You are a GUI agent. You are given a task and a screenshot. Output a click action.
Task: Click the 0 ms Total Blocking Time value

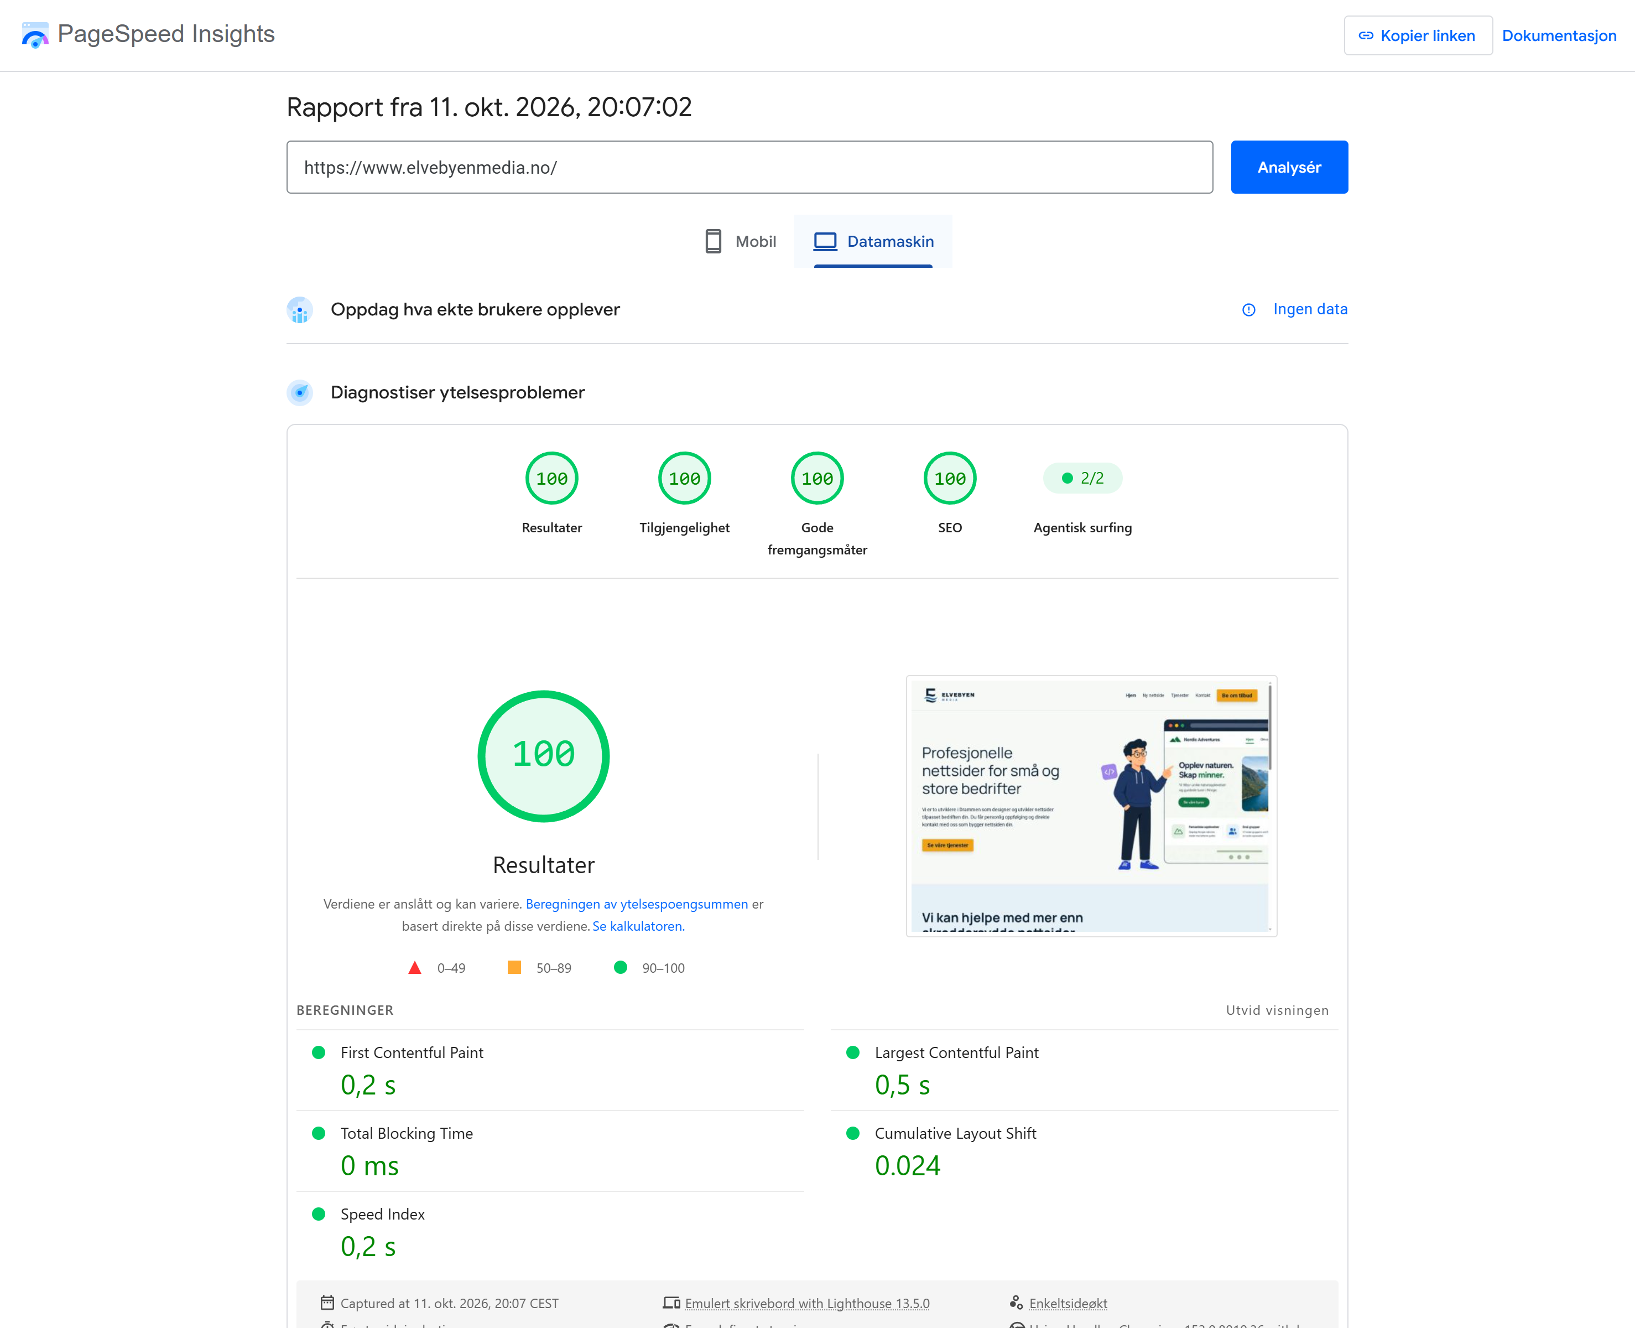tap(369, 1165)
